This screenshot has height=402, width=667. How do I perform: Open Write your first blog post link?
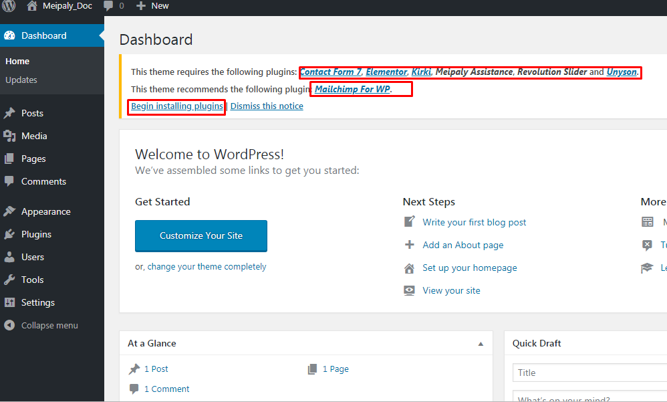pyautogui.click(x=475, y=222)
